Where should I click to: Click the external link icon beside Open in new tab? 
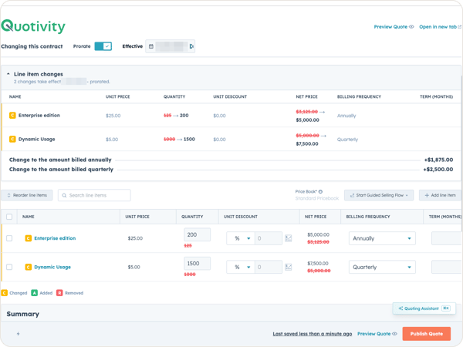coord(459,27)
